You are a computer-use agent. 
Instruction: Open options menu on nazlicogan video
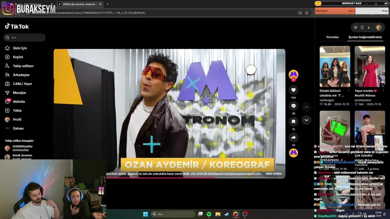(x=349, y=91)
